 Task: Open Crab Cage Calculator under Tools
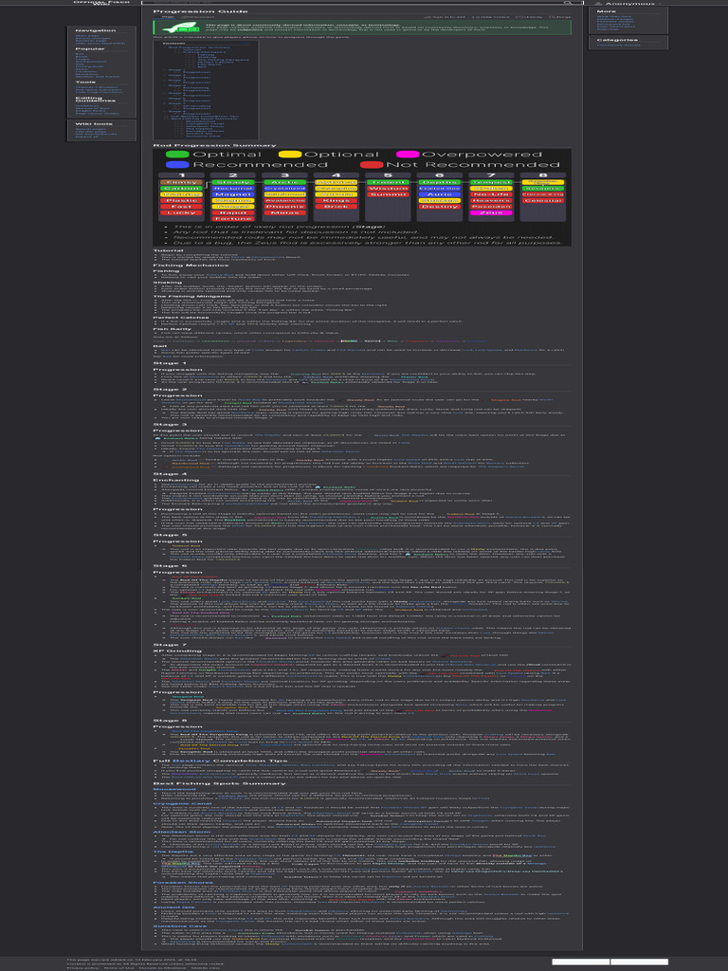(x=99, y=92)
